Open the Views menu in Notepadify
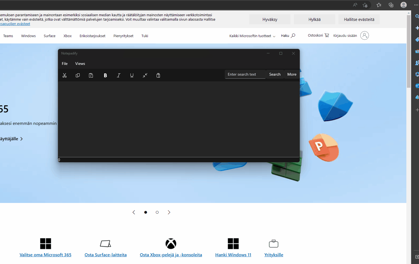This screenshot has height=264, width=419. (80, 64)
